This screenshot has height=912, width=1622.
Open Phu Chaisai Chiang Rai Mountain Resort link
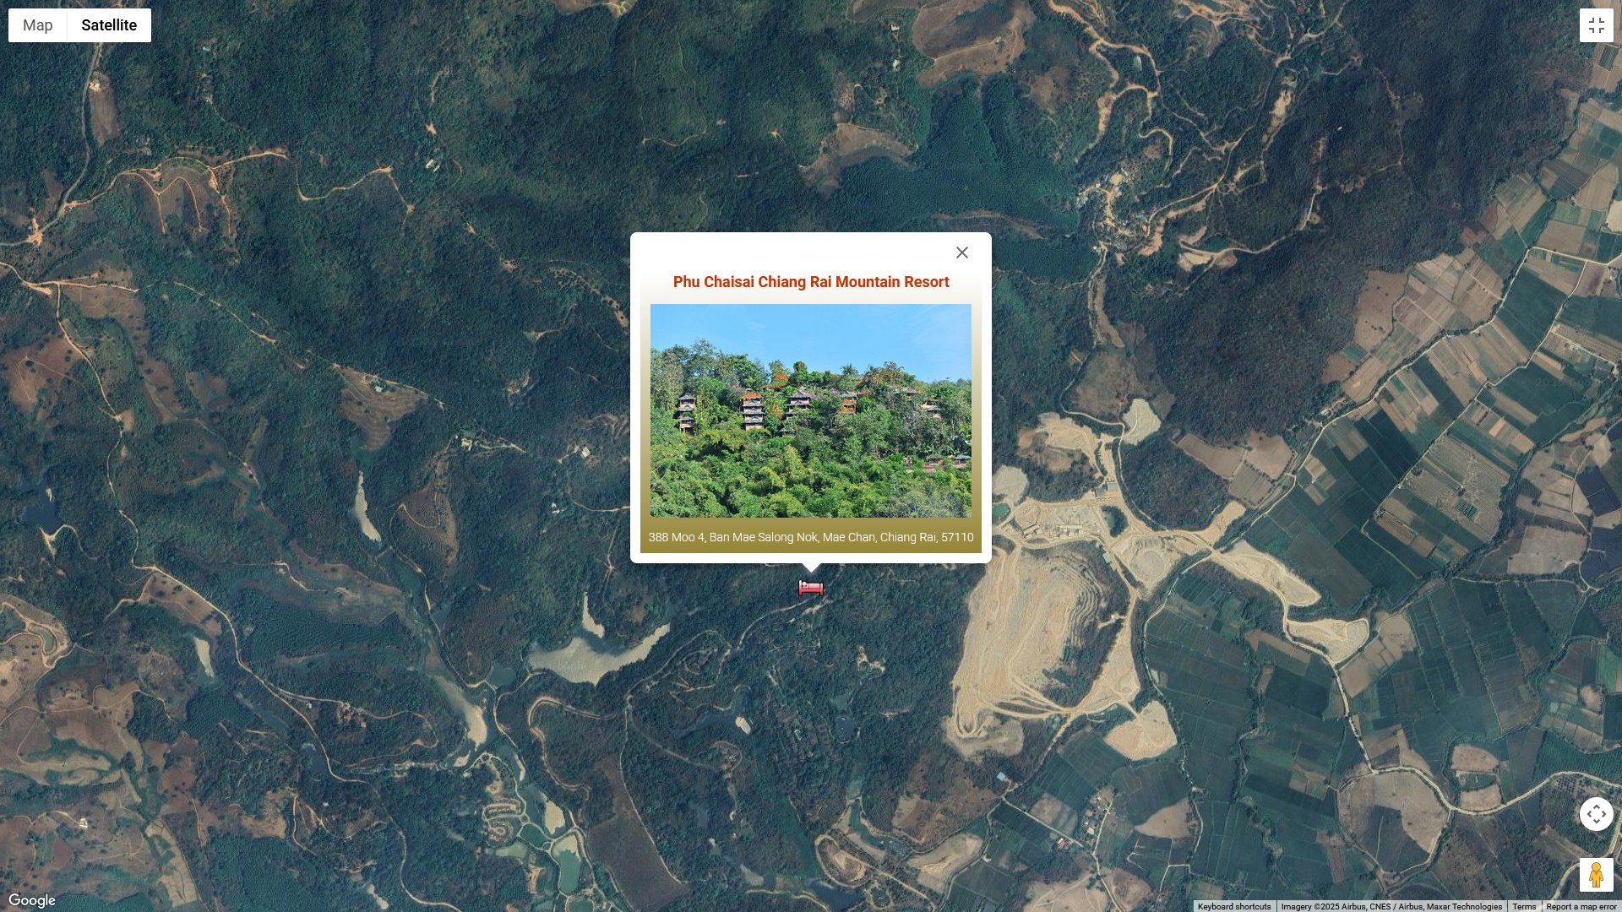811,282
